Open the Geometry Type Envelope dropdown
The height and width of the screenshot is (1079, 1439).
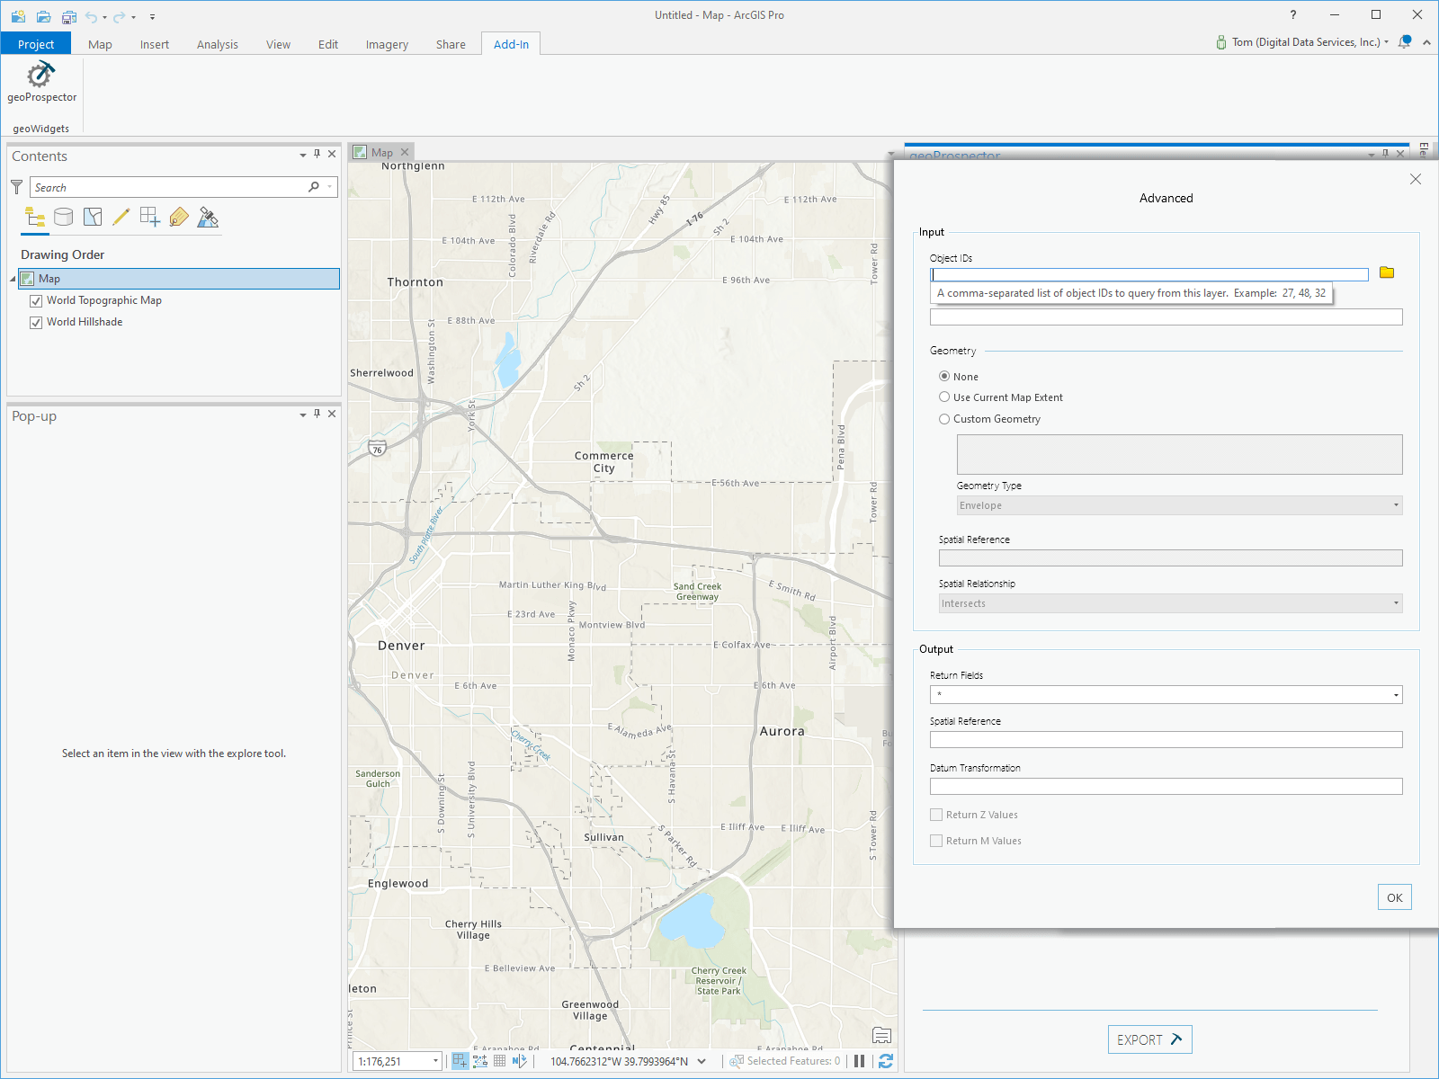1179,505
